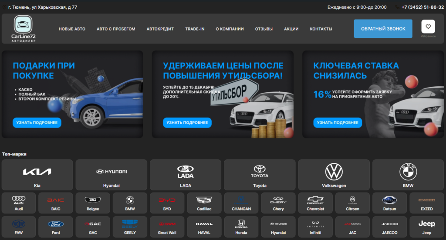Screen dimensions: 446x240
Task: Open the Belgee brand
Action: coord(93,203)
